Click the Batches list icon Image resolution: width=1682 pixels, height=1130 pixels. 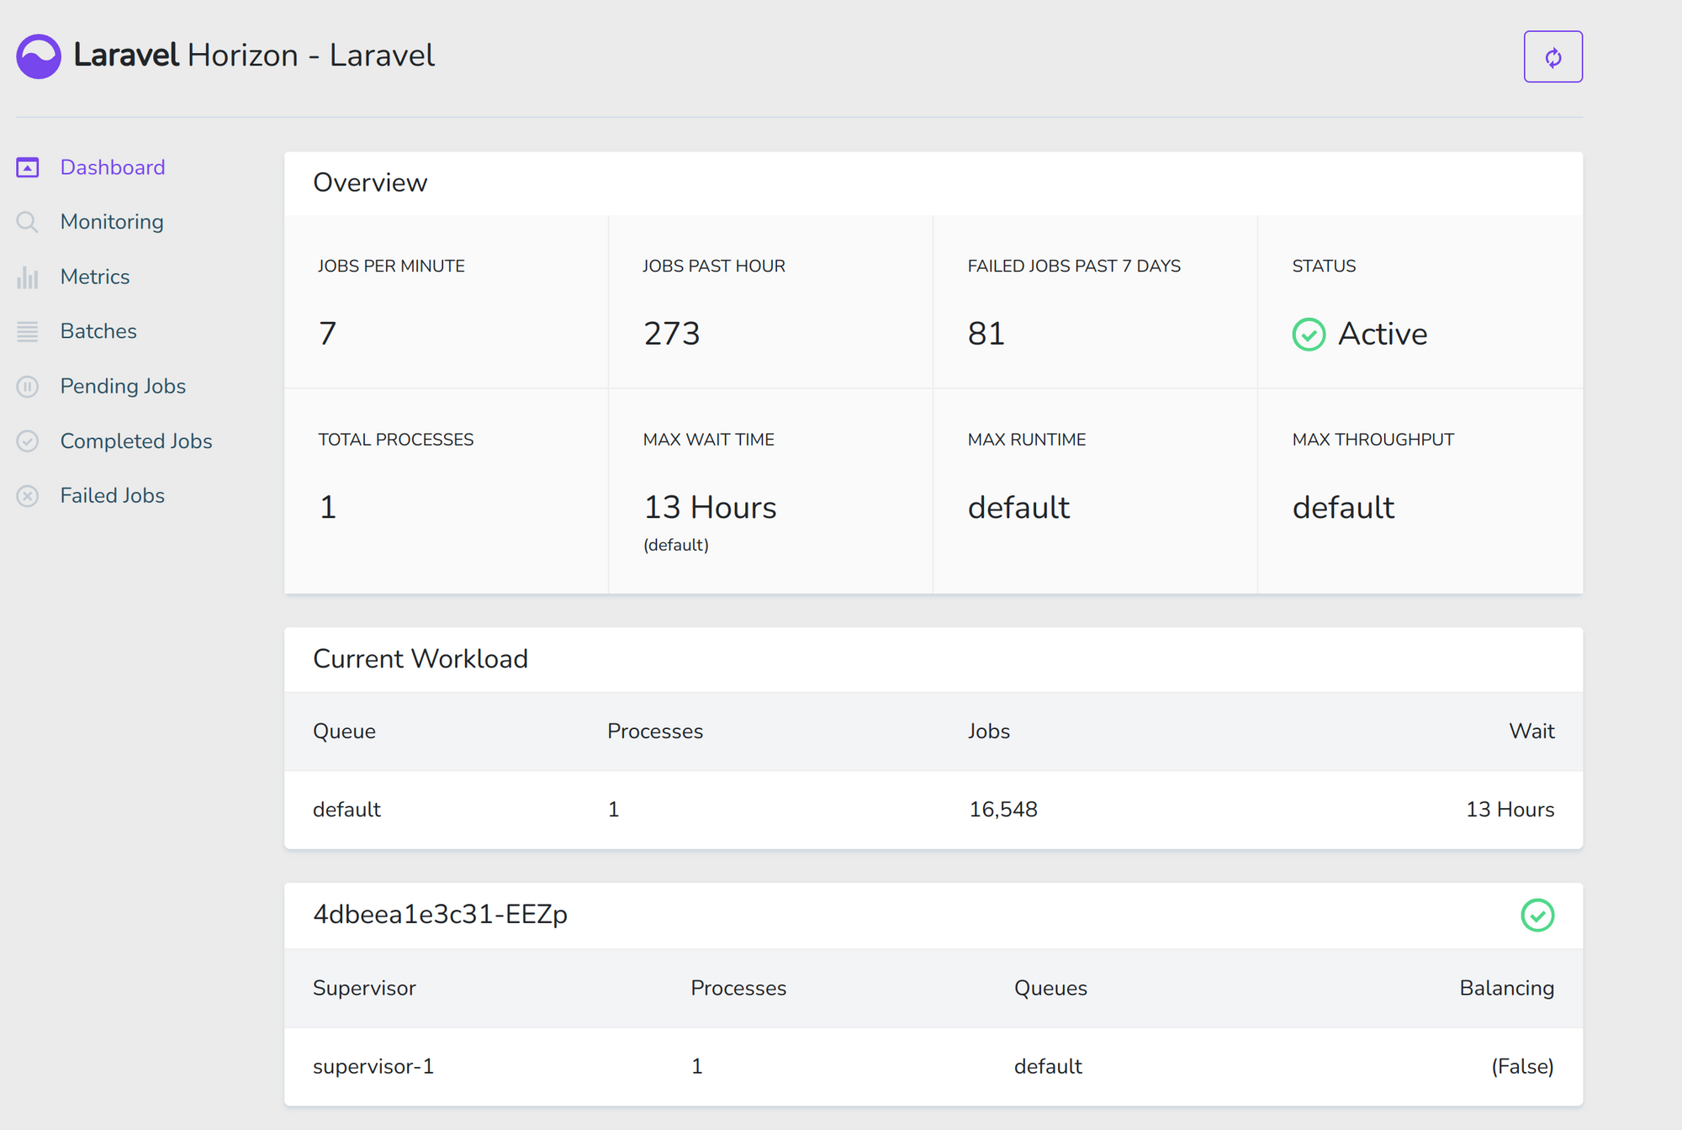(x=28, y=331)
